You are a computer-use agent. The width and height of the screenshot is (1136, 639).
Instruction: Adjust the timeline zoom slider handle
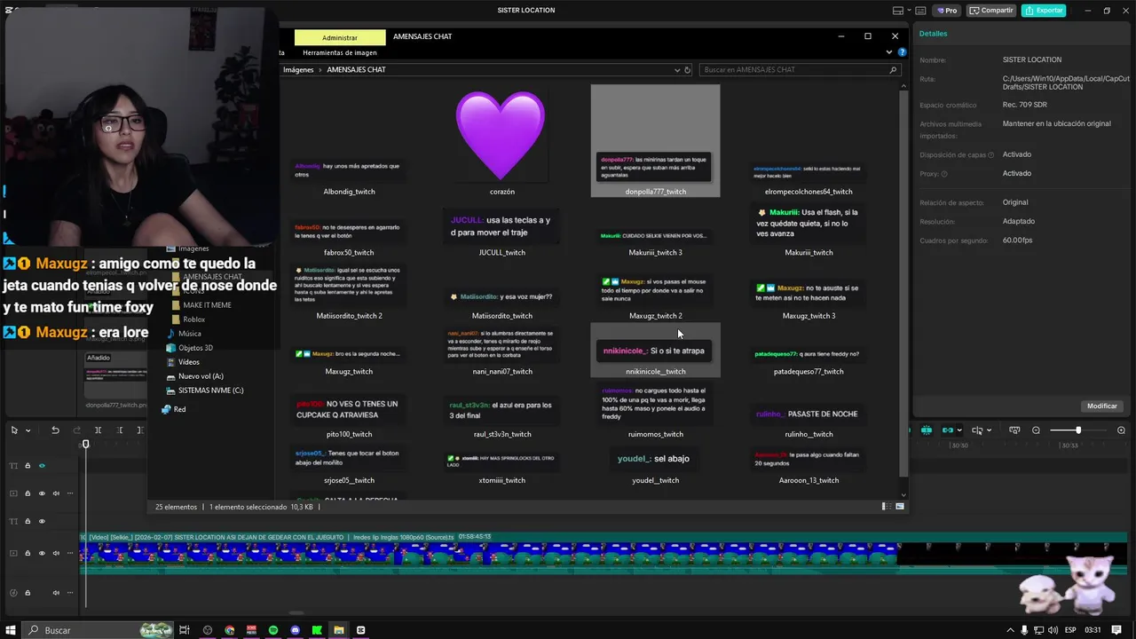point(1078,430)
